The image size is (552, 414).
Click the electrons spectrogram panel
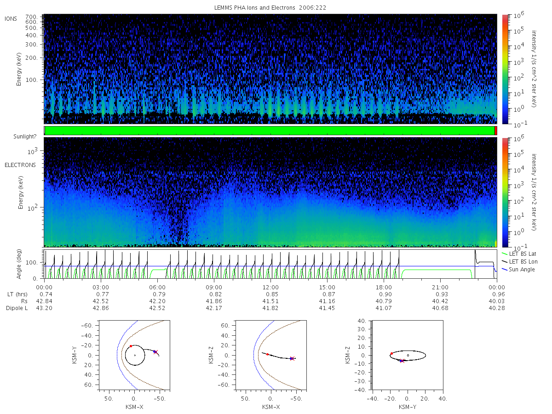pyautogui.click(x=270, y=192)
